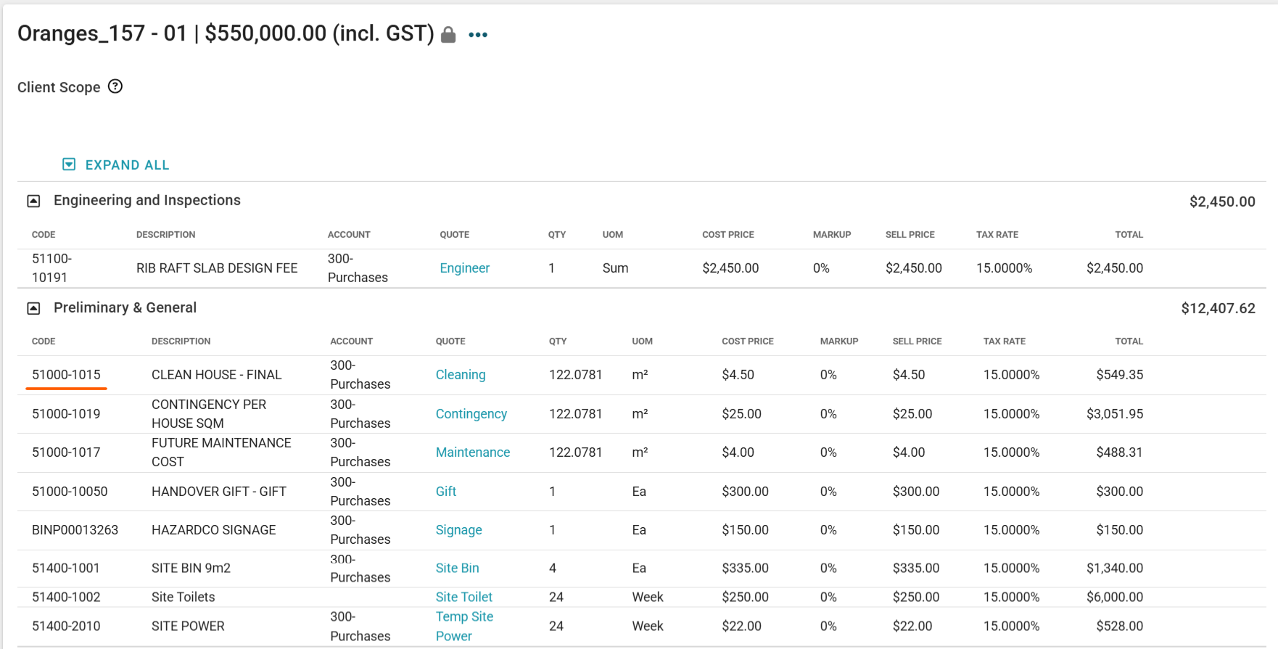Screen dimensions: 1278x649
Task: Open the Site Bin quote link
Action: (x=457, y=568)
